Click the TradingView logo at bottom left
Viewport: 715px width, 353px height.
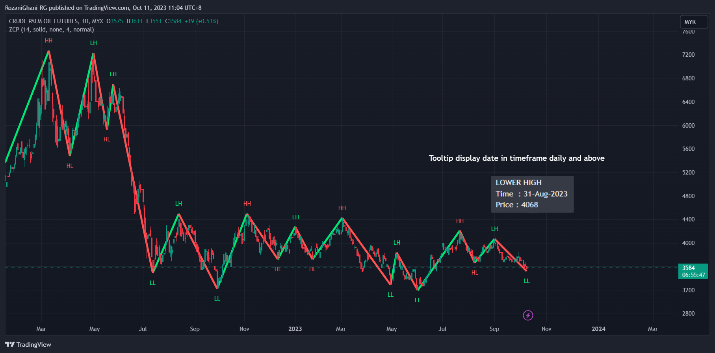(28, 344)
